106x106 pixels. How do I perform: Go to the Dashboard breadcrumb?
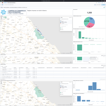[5, 3]
